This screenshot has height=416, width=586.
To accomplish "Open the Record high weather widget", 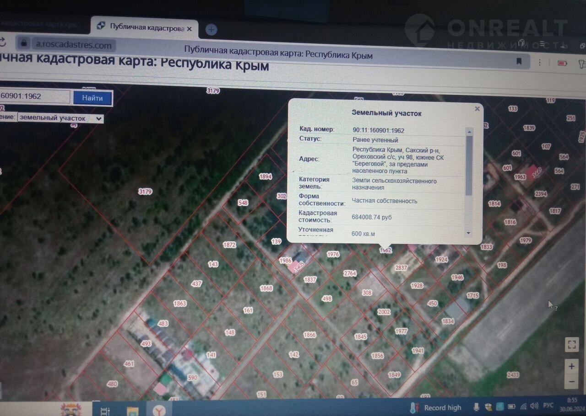I will click(x=436, y=408).
